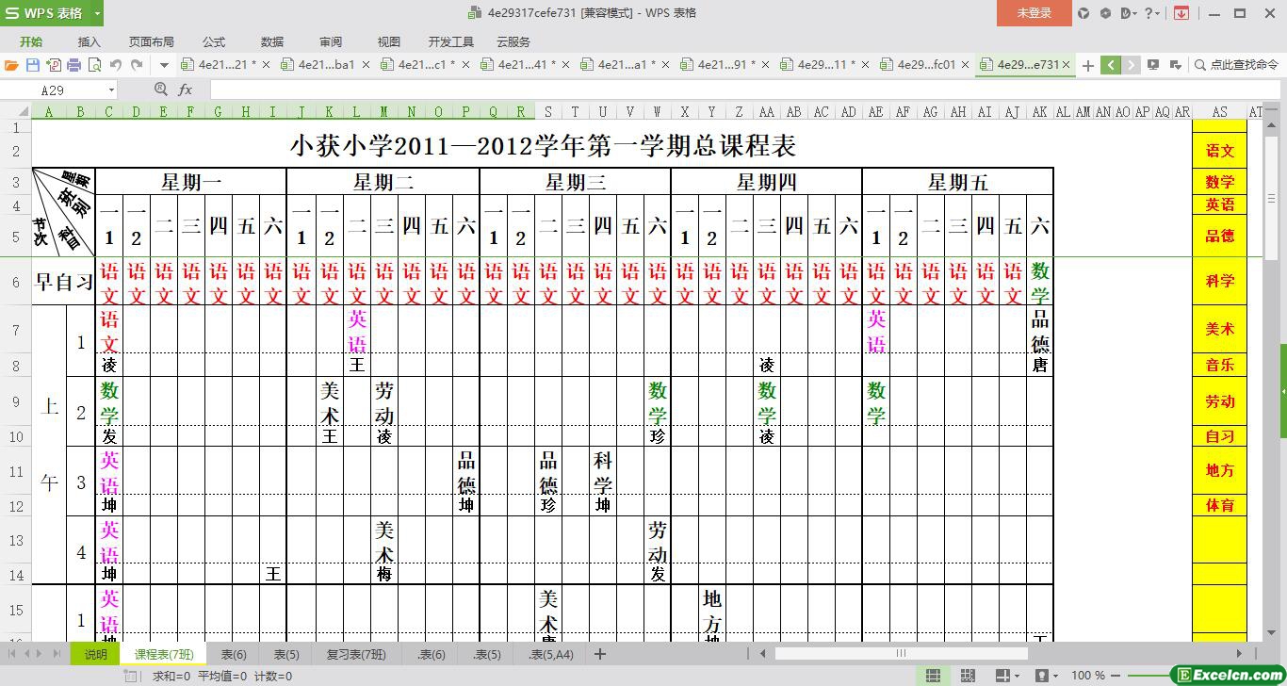Add a new worksheet with plus icon
The height and width of the screenshot is (686, 1287).
tap(599, 654)
